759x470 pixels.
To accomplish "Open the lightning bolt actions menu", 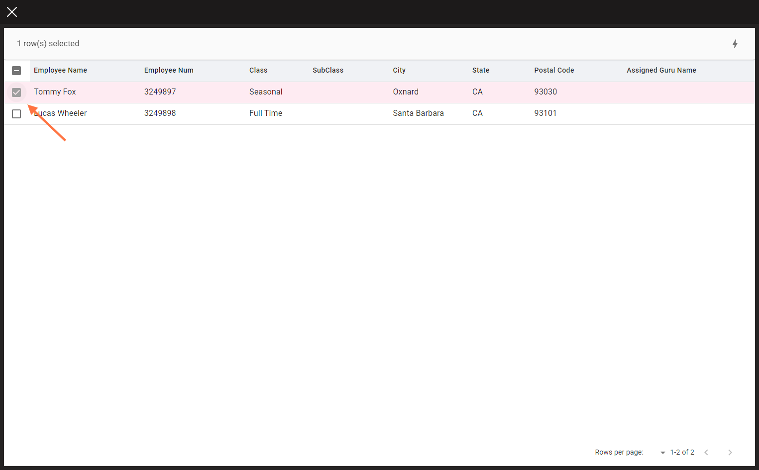I will [x=735, y=44].
